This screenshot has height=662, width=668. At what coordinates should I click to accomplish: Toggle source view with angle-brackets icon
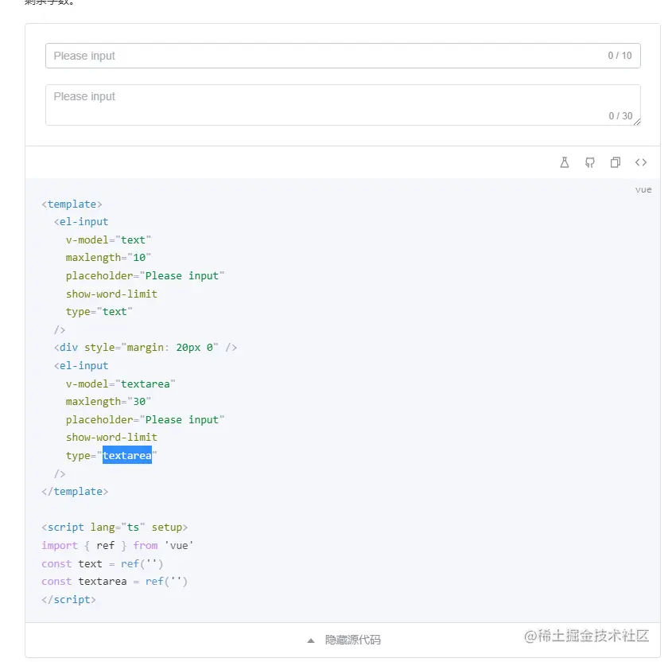[x=641, y=162]
